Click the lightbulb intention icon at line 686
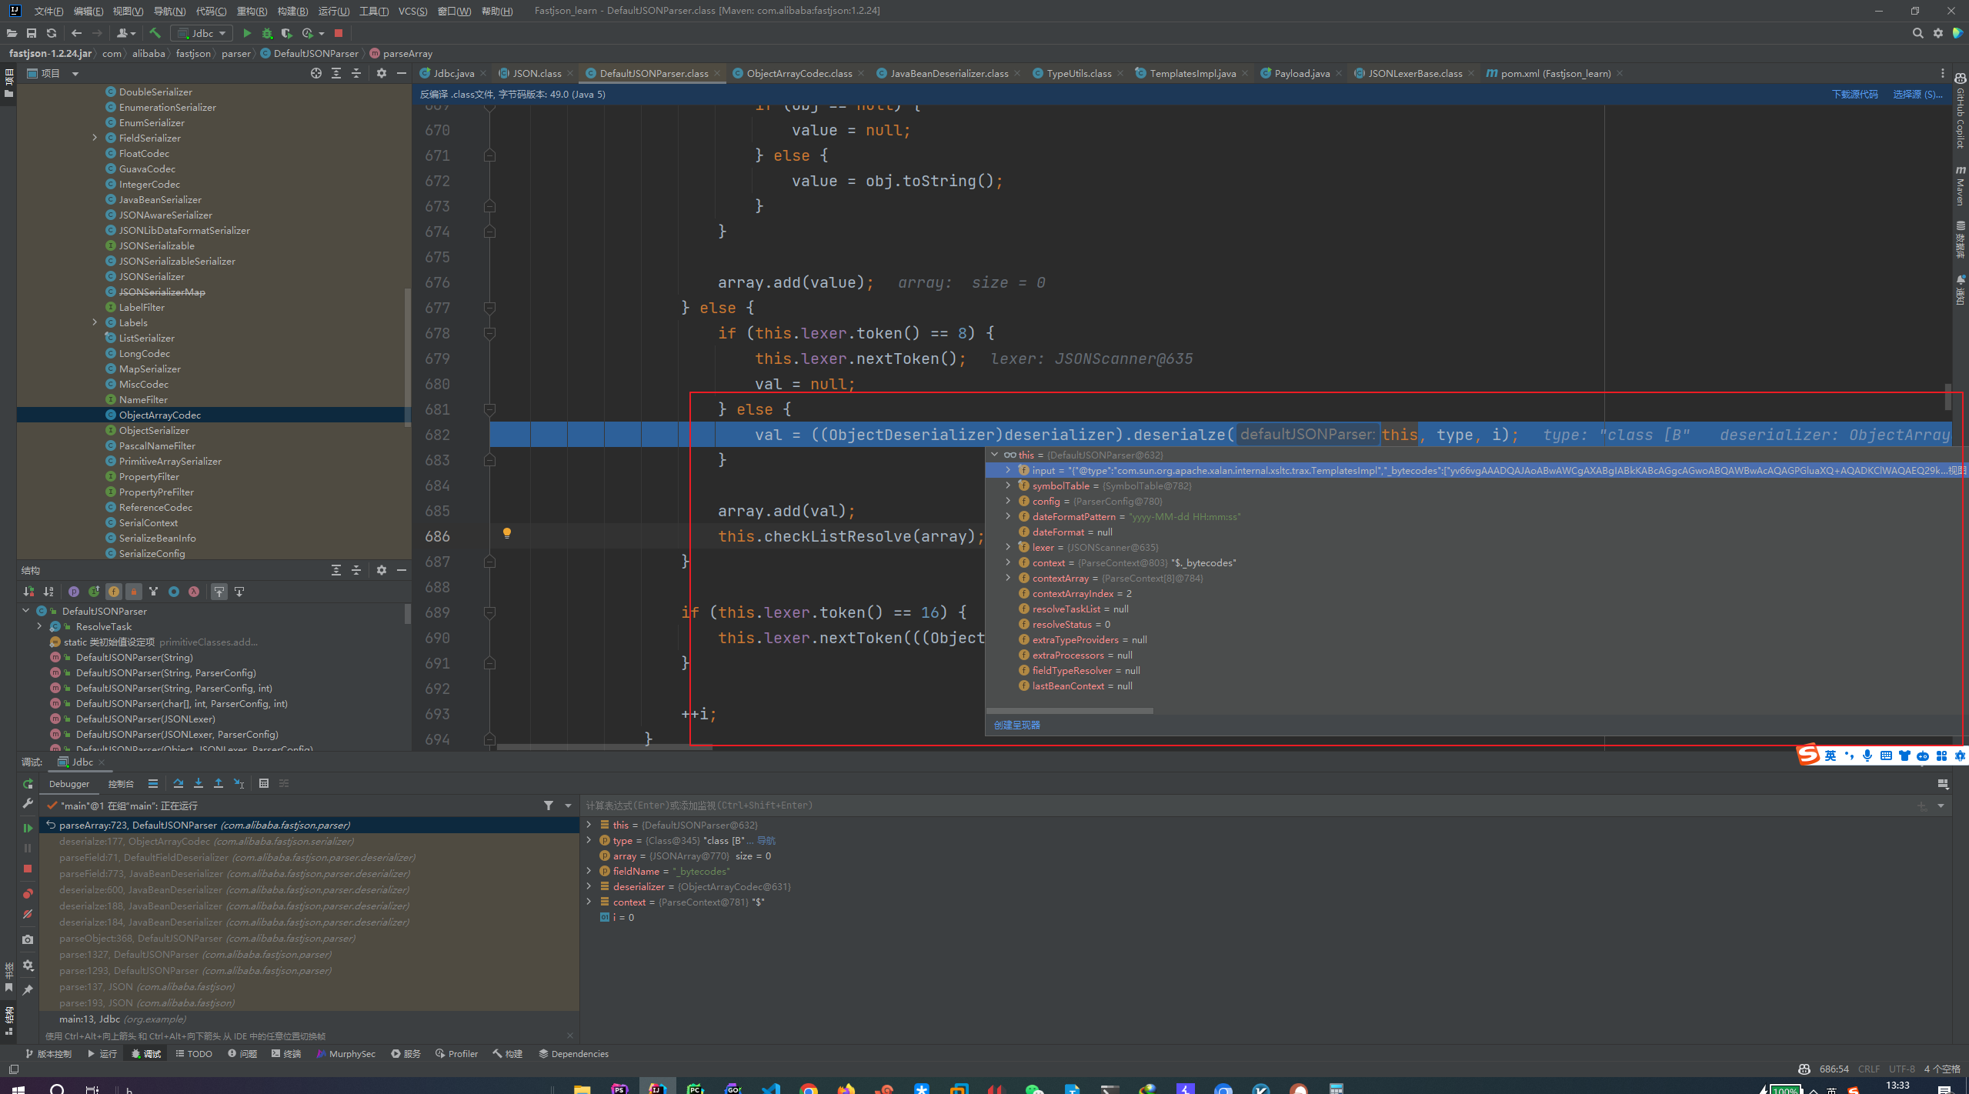The image size is (1969, 1094). point(507,533)
